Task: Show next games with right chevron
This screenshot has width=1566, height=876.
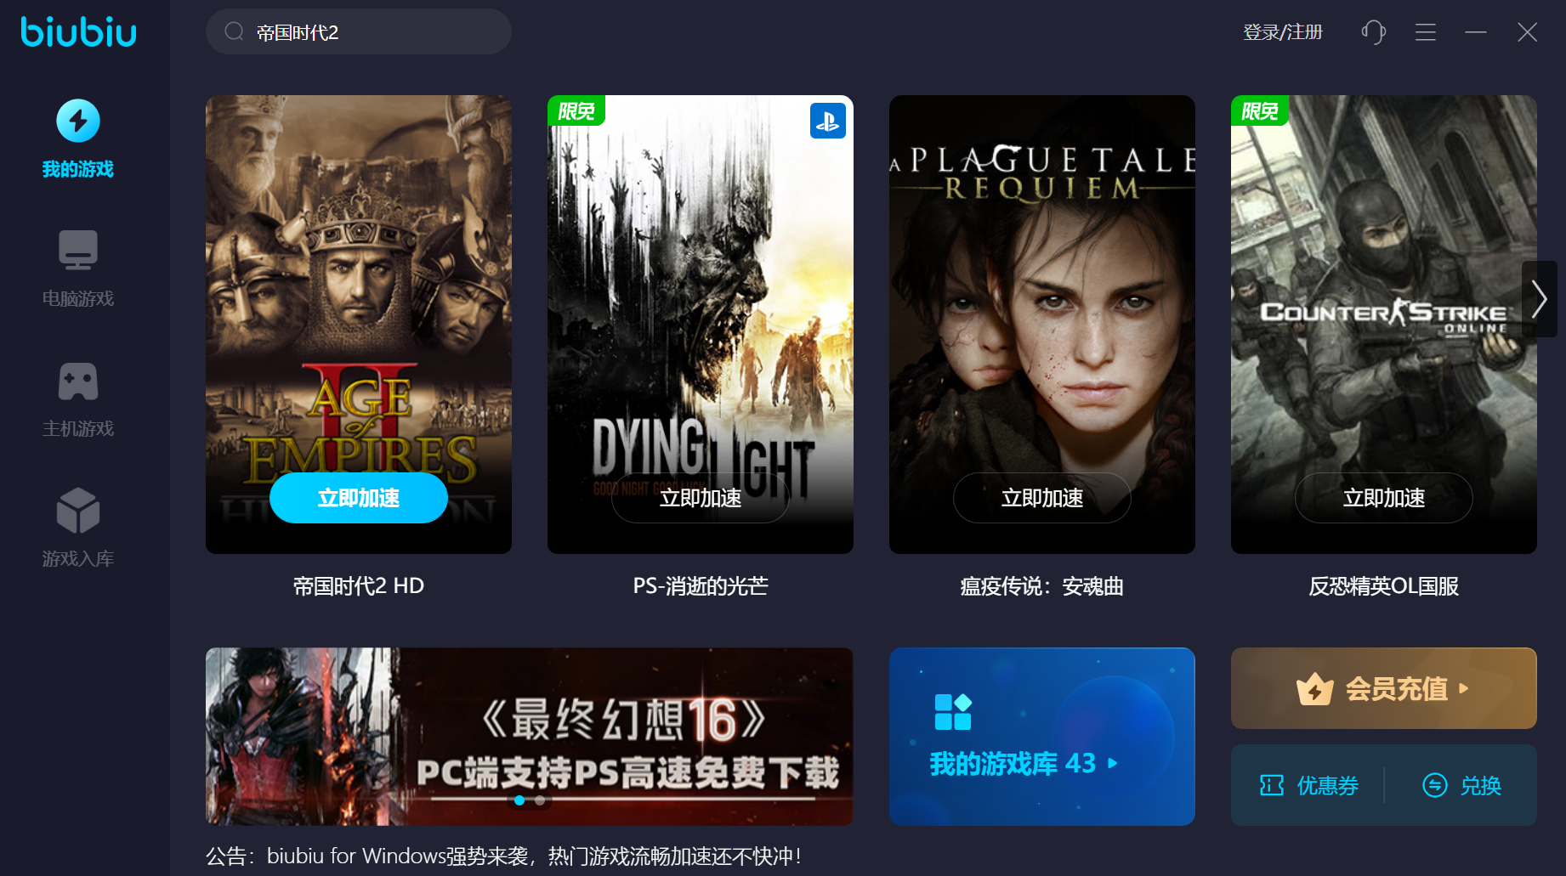Action: (1539, 299)
